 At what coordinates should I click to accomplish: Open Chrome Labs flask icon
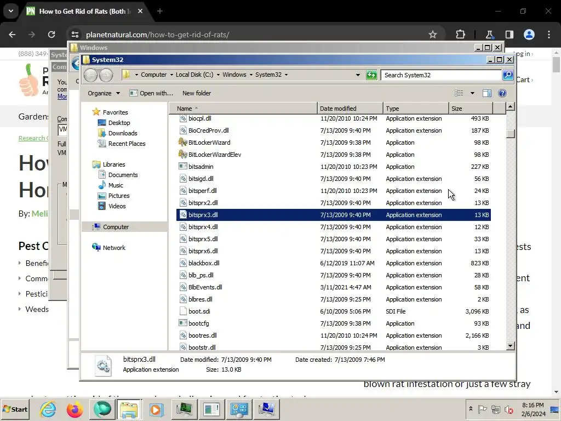(489, 35)
